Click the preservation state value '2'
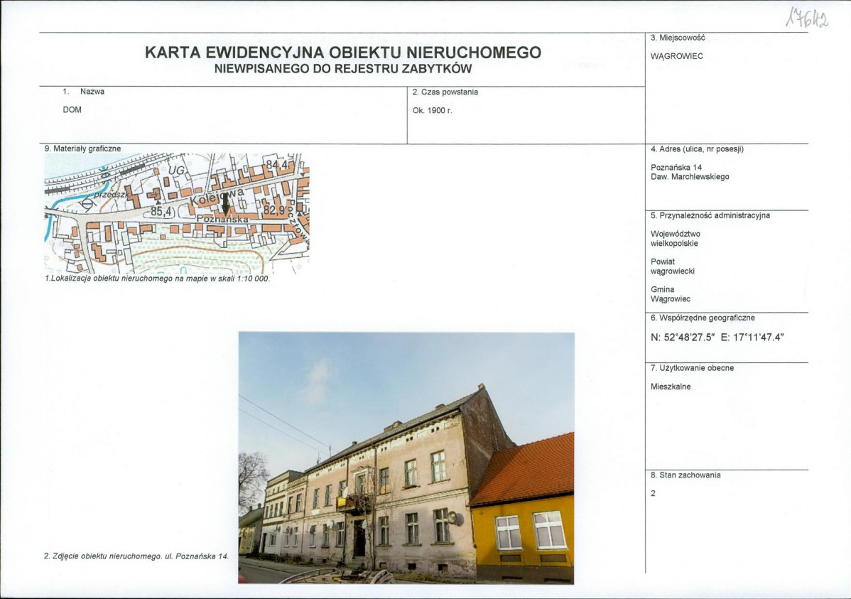The image size is (851, 599). pos(653,494)
